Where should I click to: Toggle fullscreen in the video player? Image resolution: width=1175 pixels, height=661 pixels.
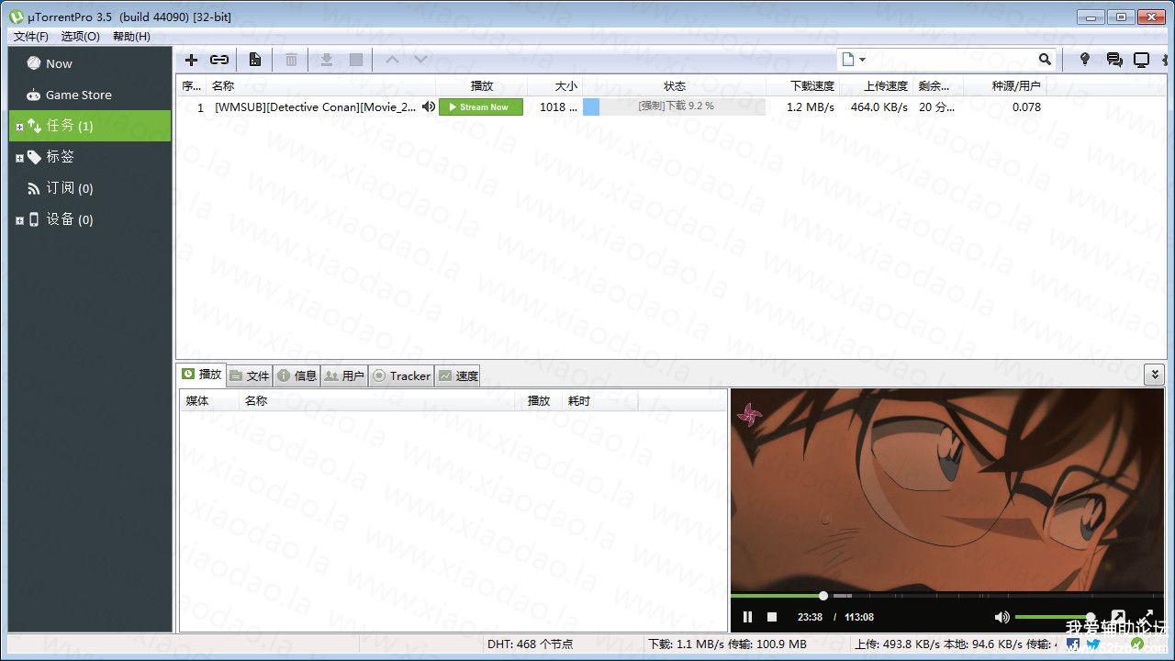1147,617
